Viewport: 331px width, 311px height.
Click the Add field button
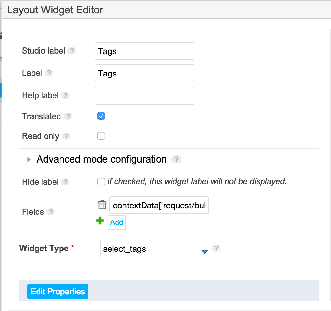(117, 222)
